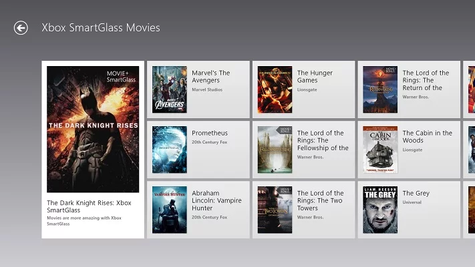The height and width of the screenshot is (267, 475).
Task: Click the Xbox SmartGlass Movies heading
Action: 101,27
